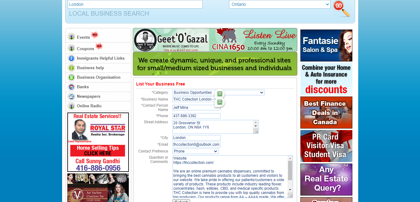Click the Newspapers sidebar icon
This screenshot has width=420, height=202.
pyautogui.click(x=71, y=97)
